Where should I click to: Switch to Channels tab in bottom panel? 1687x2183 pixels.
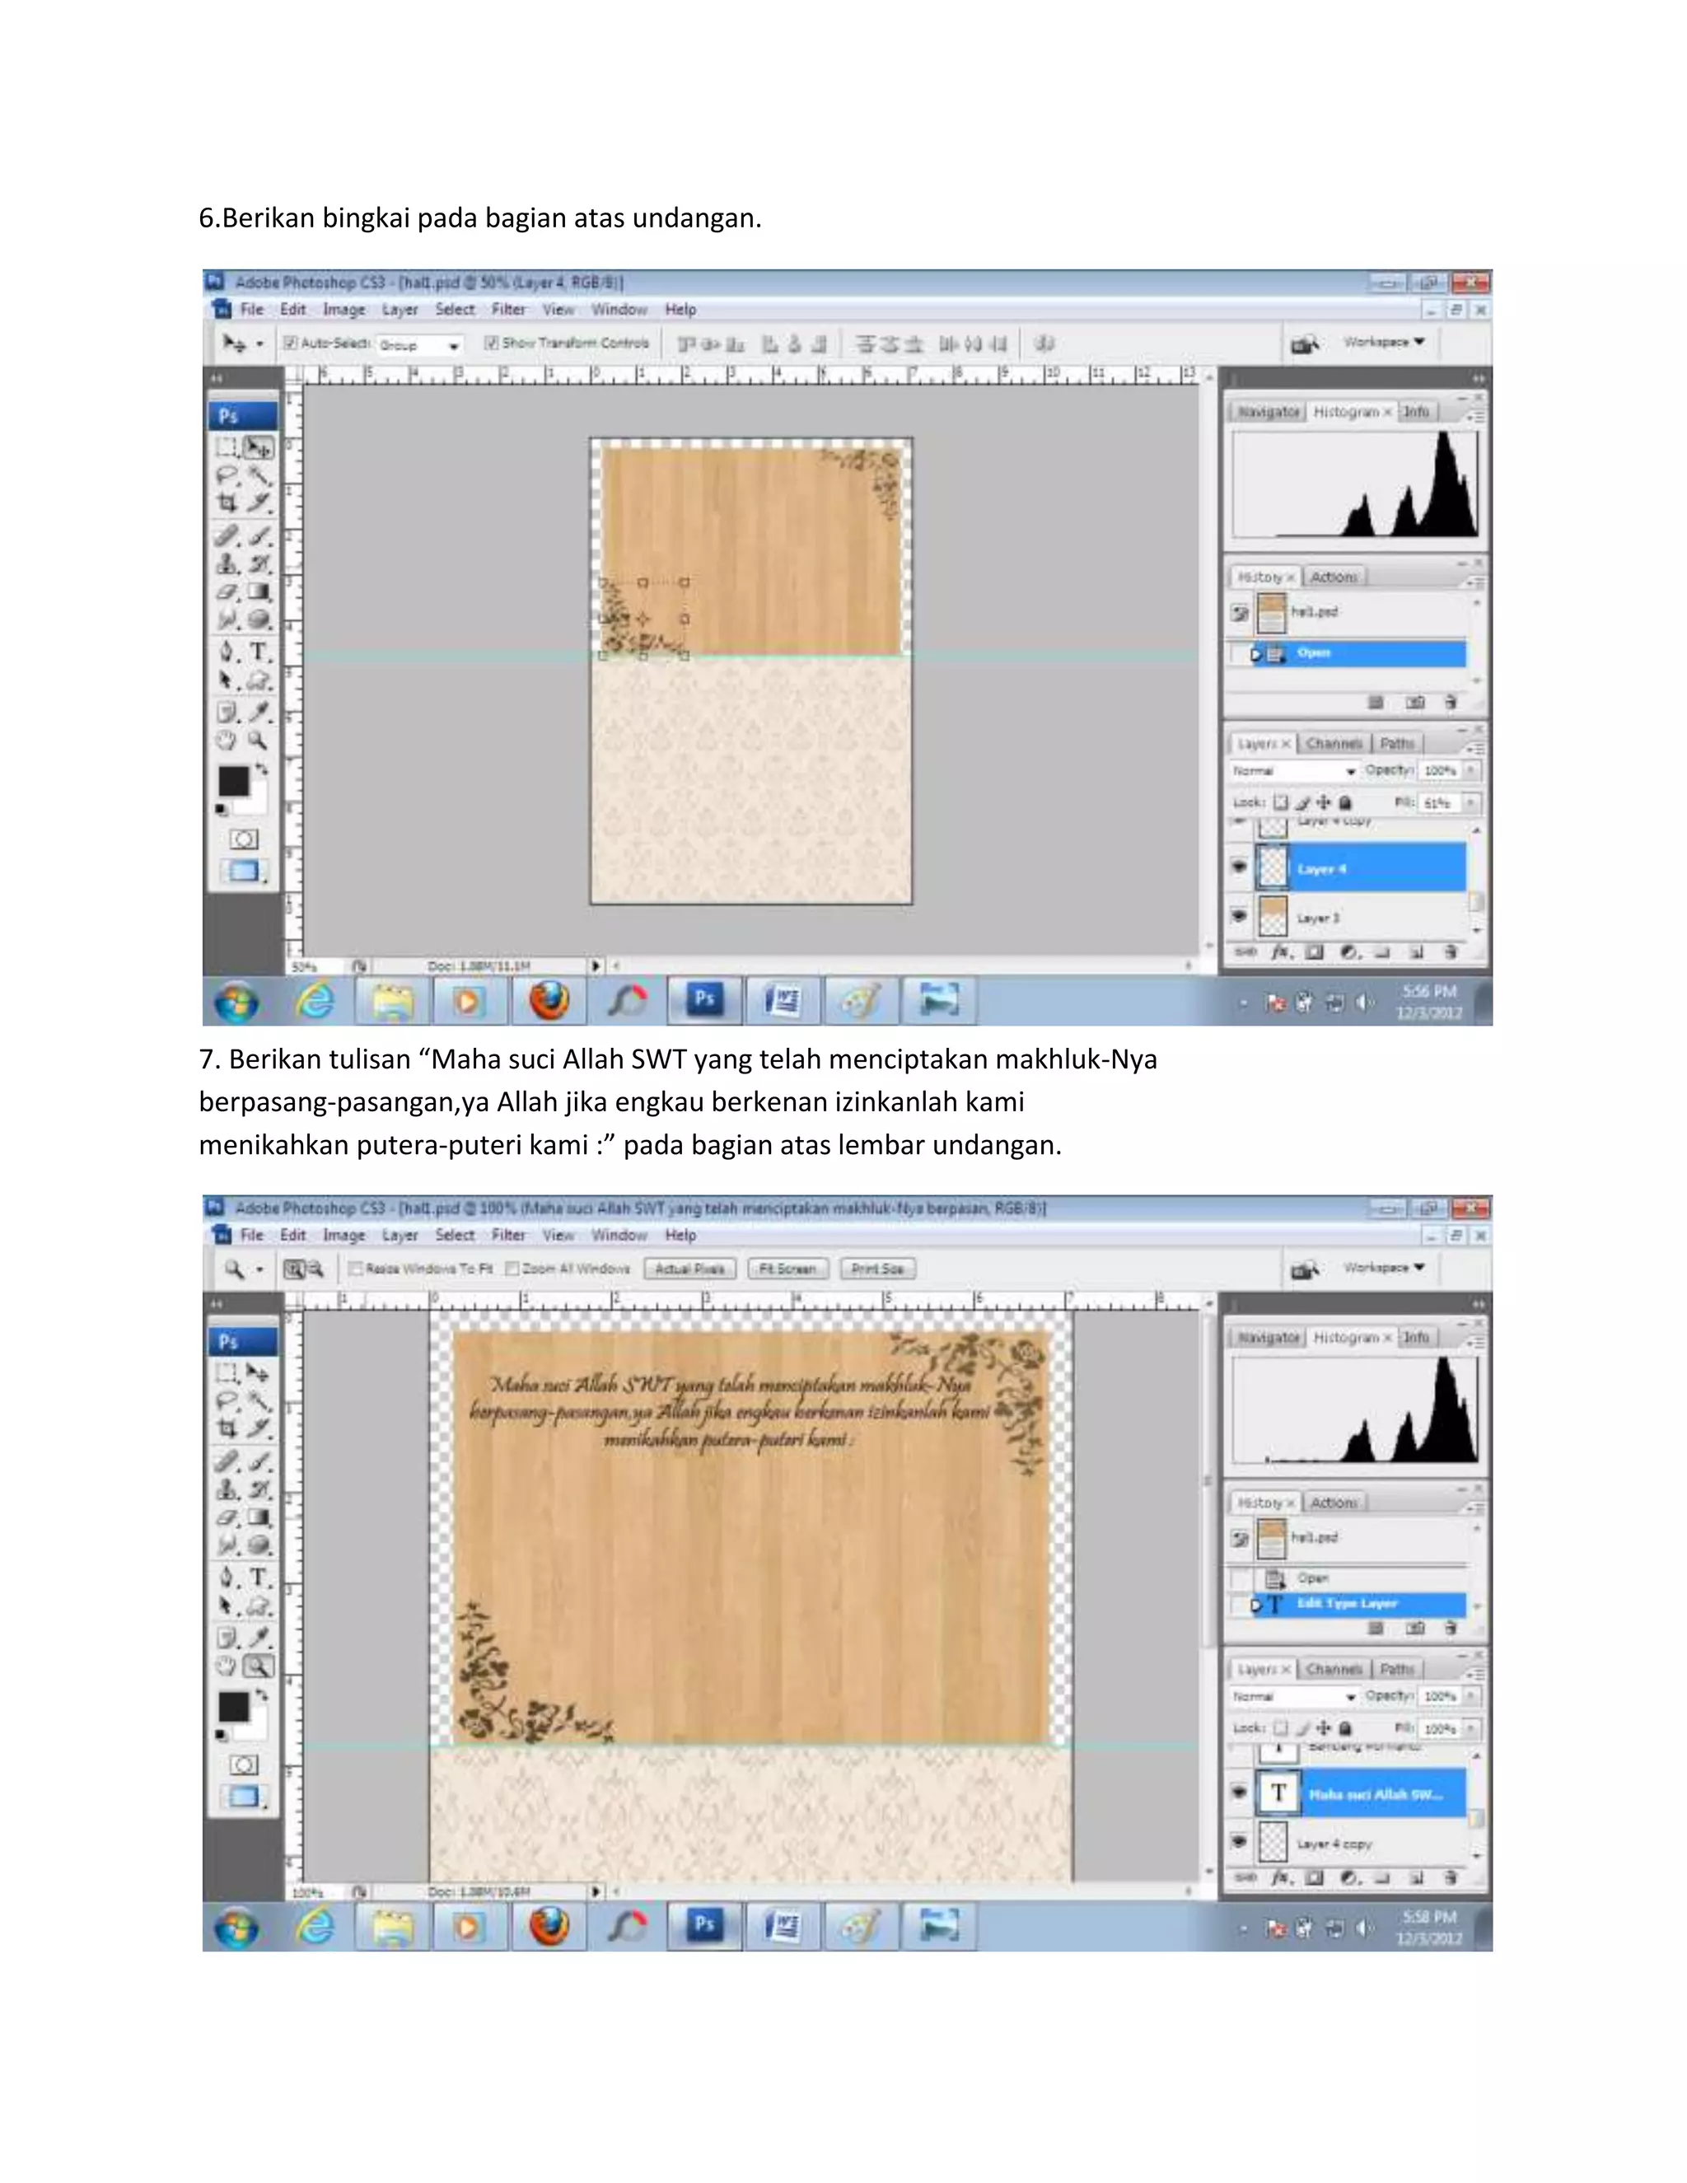point(1334,1669)
